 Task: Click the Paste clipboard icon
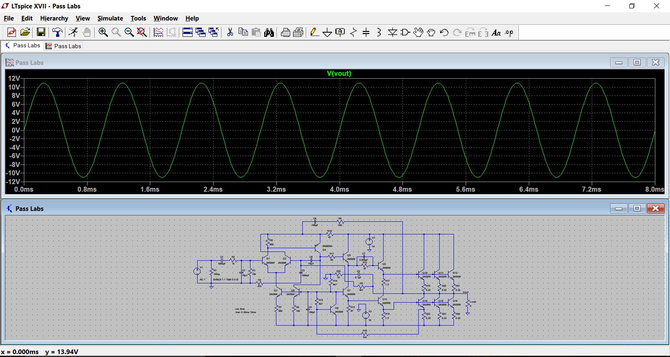pyautogui.click(x=256, y=32)
